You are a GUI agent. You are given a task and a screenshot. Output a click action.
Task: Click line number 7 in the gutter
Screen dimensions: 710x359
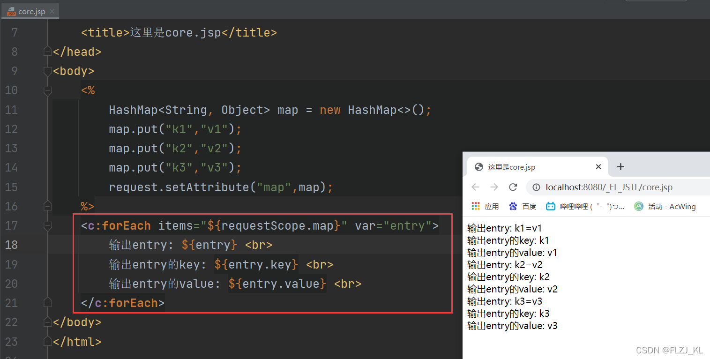(14, 33)
